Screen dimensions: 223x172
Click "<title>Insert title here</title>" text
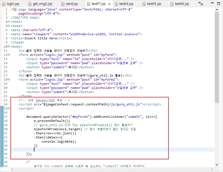coord(42,38)
